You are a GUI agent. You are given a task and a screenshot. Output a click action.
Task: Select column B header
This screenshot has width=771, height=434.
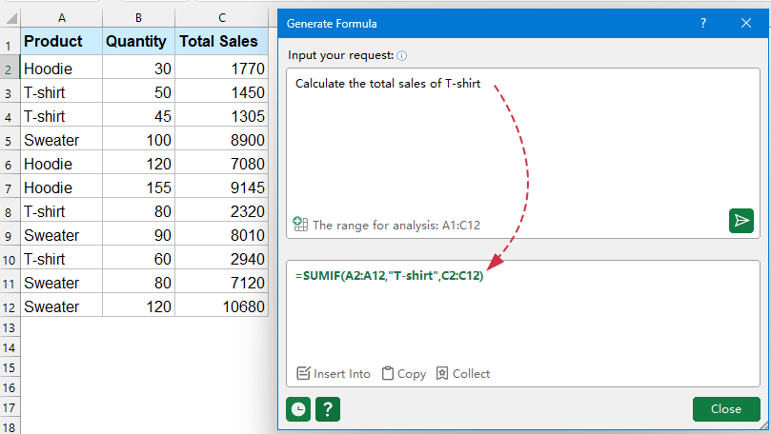click(x=138, y=18)
